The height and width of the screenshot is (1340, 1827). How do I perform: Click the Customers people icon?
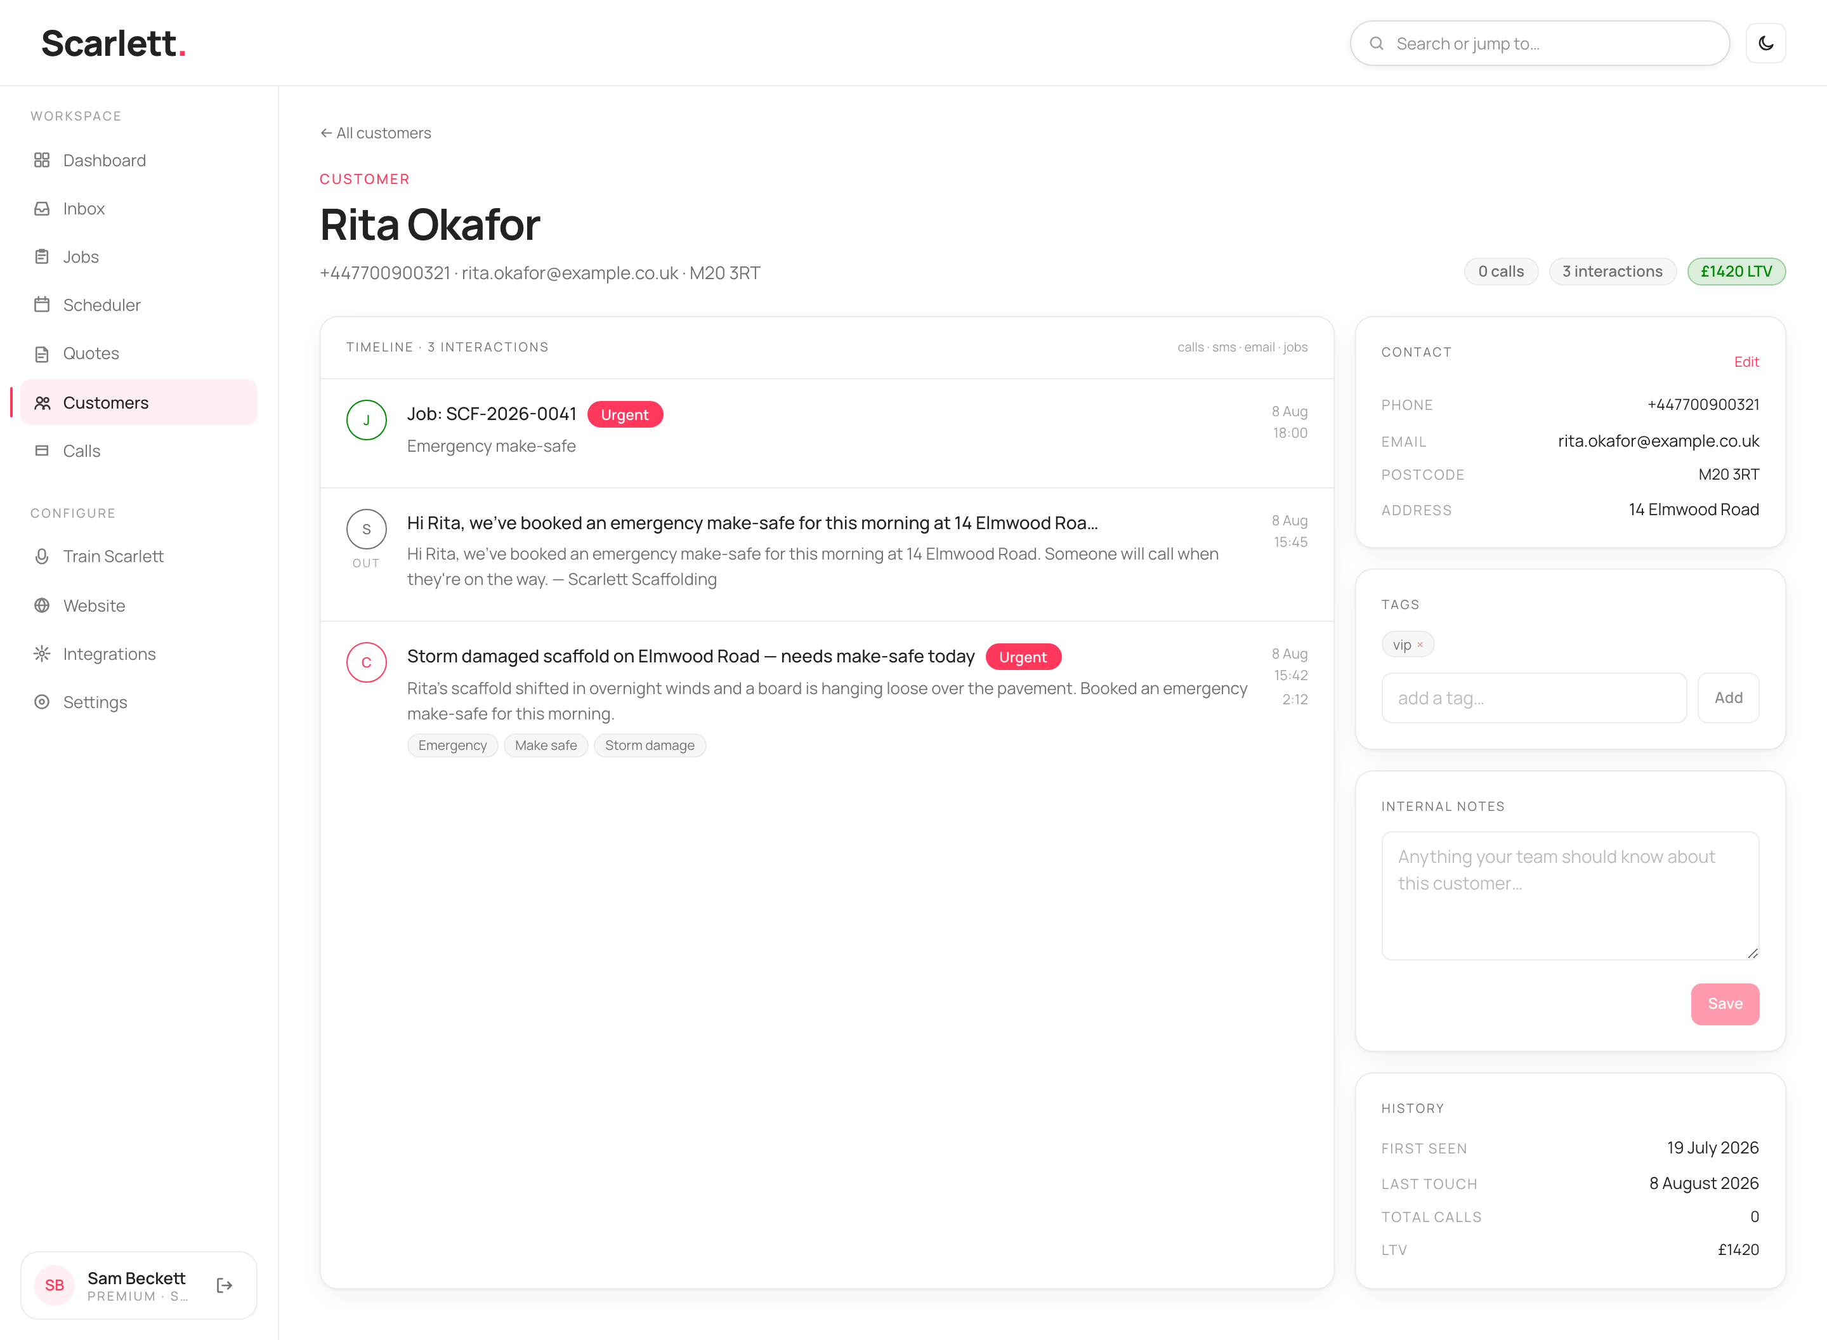tap(42, 402)
